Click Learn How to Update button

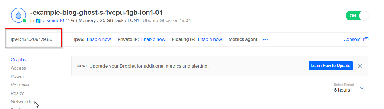tap(331, 66)
